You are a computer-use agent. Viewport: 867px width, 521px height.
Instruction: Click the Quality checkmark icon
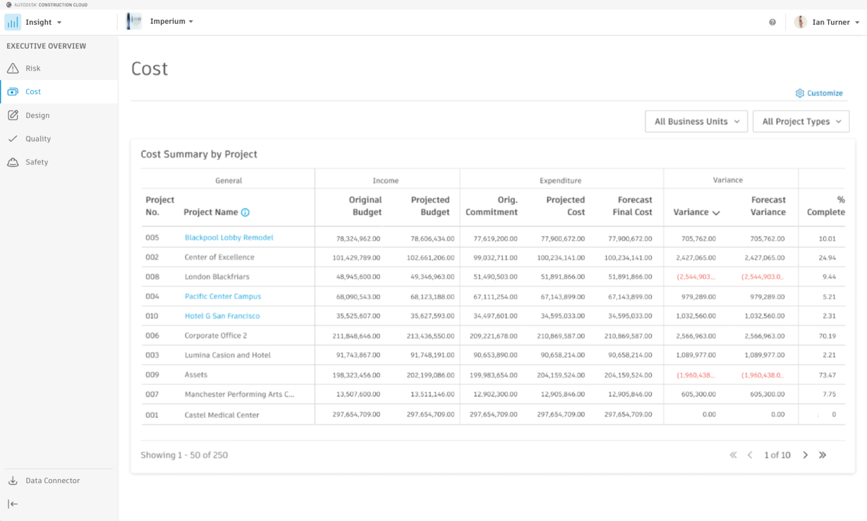tap(13, 138)
